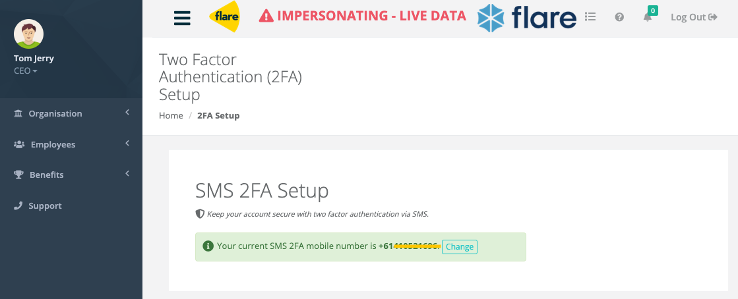The width and height of the screenshot is (738, 299).
Task: Click Log Out in the header
Action: click(x=694, y=17)
